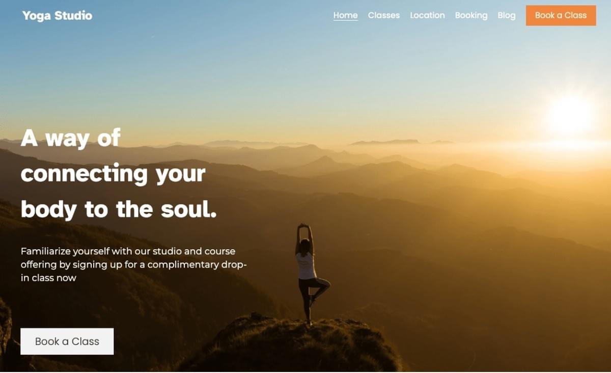Viewport: 611px width, 373px height.
Task: Click the 'in class now' paragraph text
Action: [x=48, y=278]
